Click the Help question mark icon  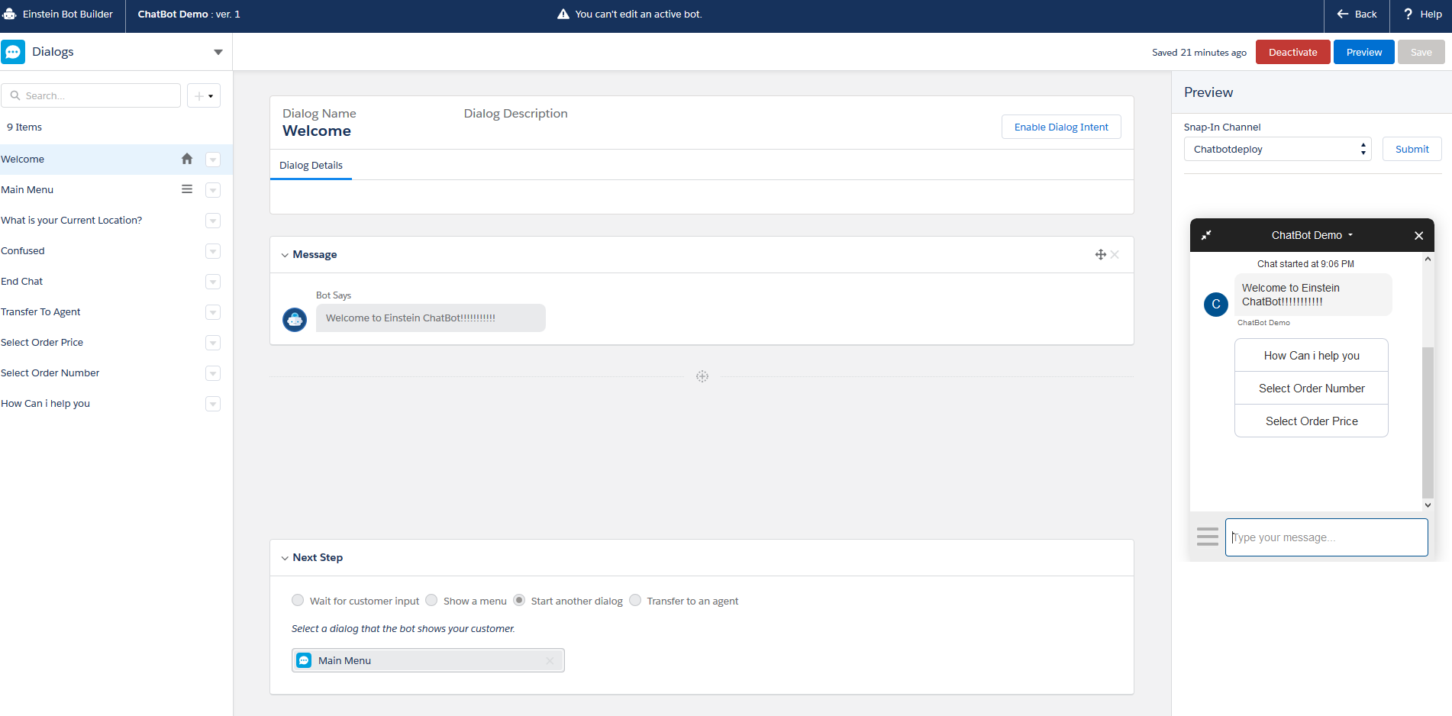(x=1408, y=14)
